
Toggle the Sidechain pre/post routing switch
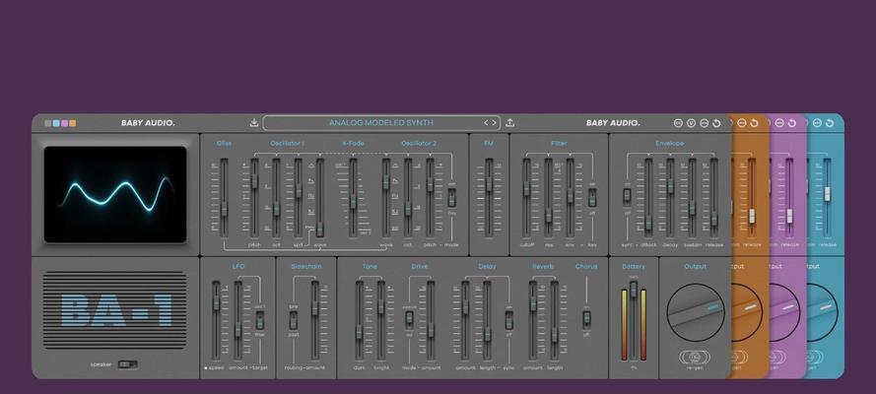point(294,320)
